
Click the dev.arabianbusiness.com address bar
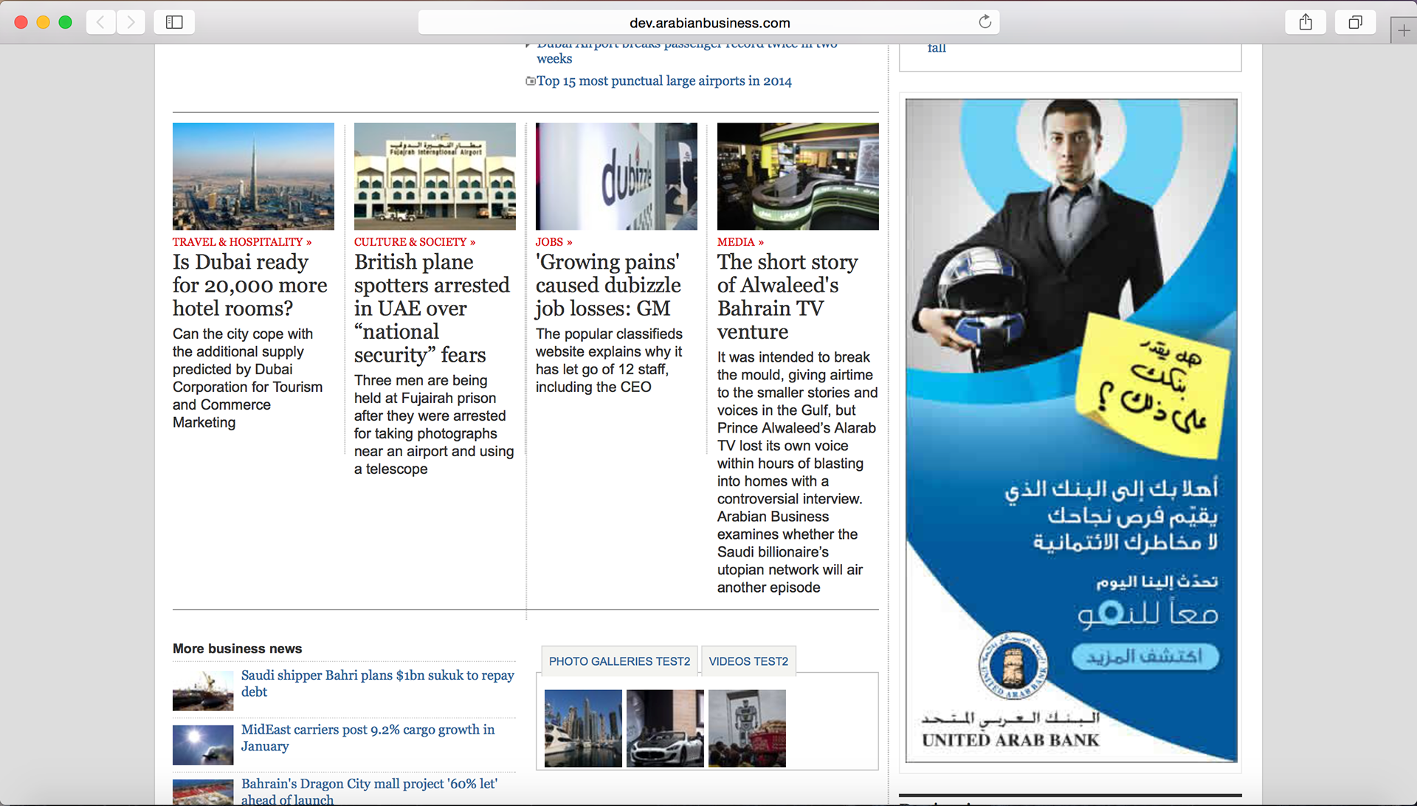pos(708,23)
